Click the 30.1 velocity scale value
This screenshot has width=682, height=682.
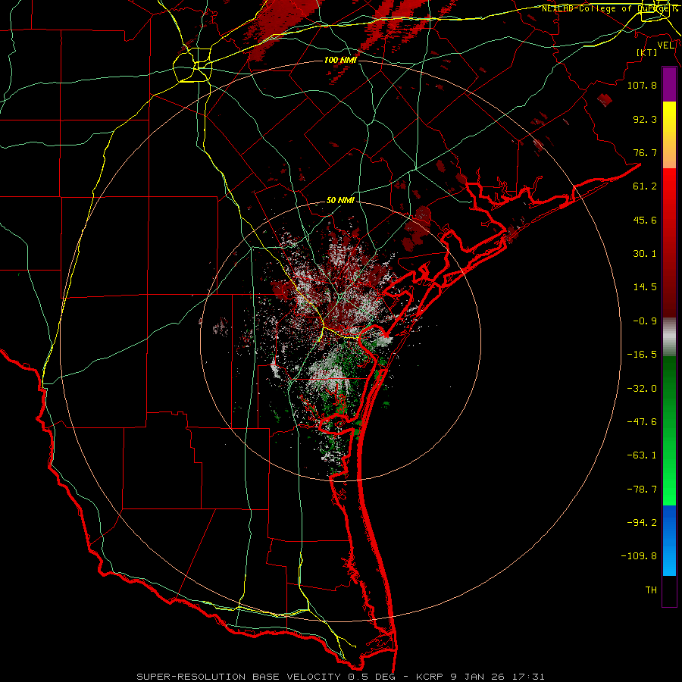click(645, 254)
